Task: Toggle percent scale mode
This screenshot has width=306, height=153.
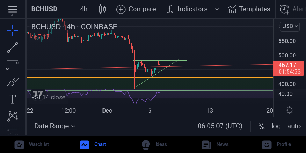Action: pos(261,126)
